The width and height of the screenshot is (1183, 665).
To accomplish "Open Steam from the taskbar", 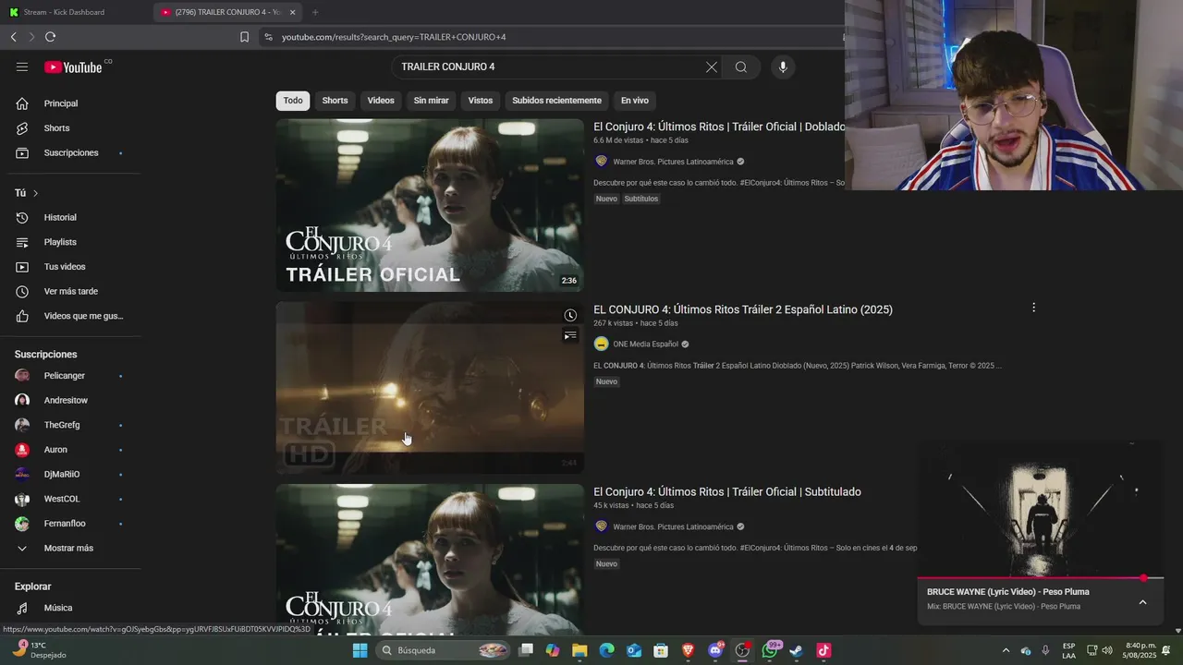I will (797, 650).
